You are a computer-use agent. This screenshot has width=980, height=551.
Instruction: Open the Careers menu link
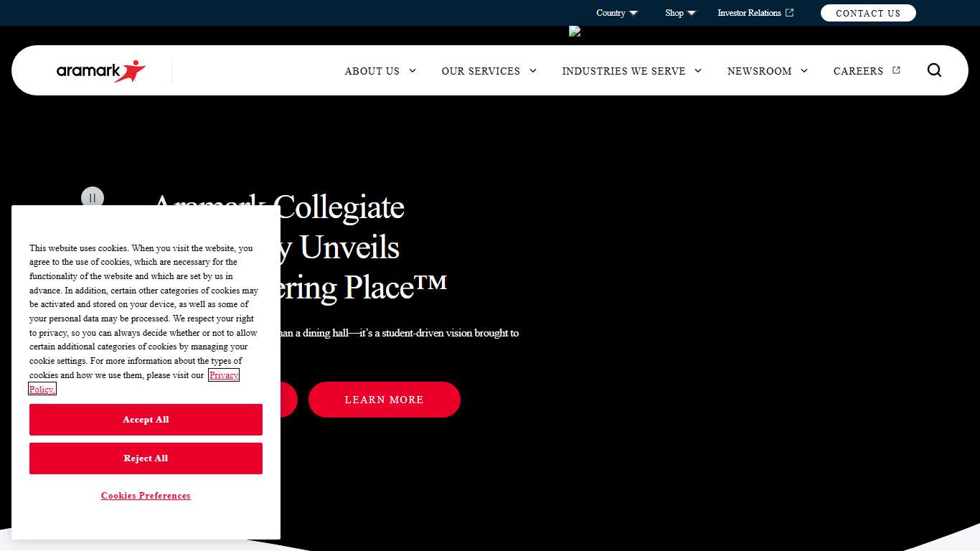point(858,71)
